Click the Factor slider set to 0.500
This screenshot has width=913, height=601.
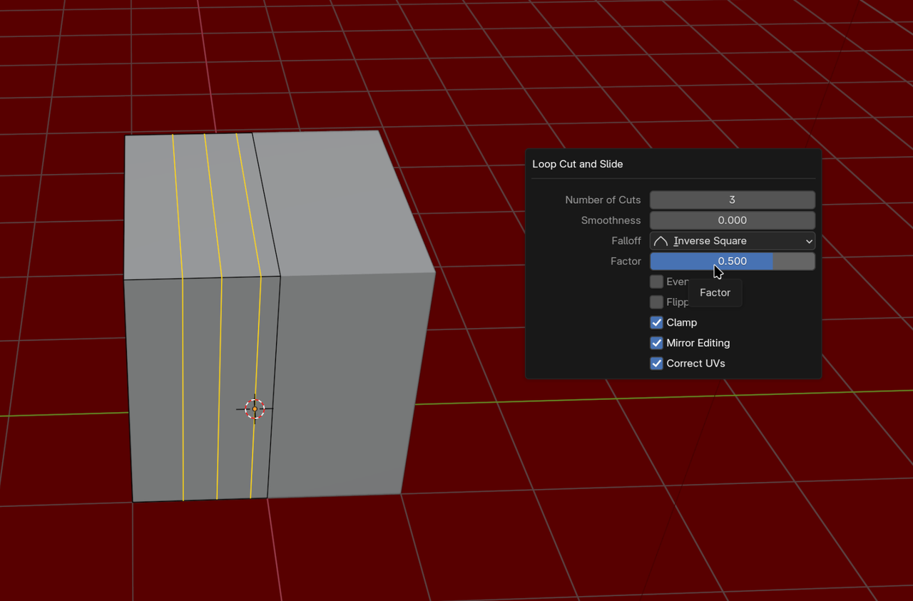732,261
